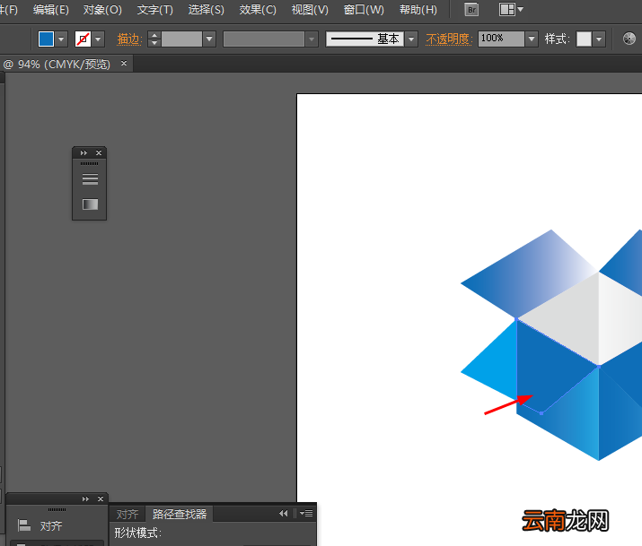Open the pathfinder panel flyout menu
Image resolution: width=642 pixels, height=546 pixels.
306,514
